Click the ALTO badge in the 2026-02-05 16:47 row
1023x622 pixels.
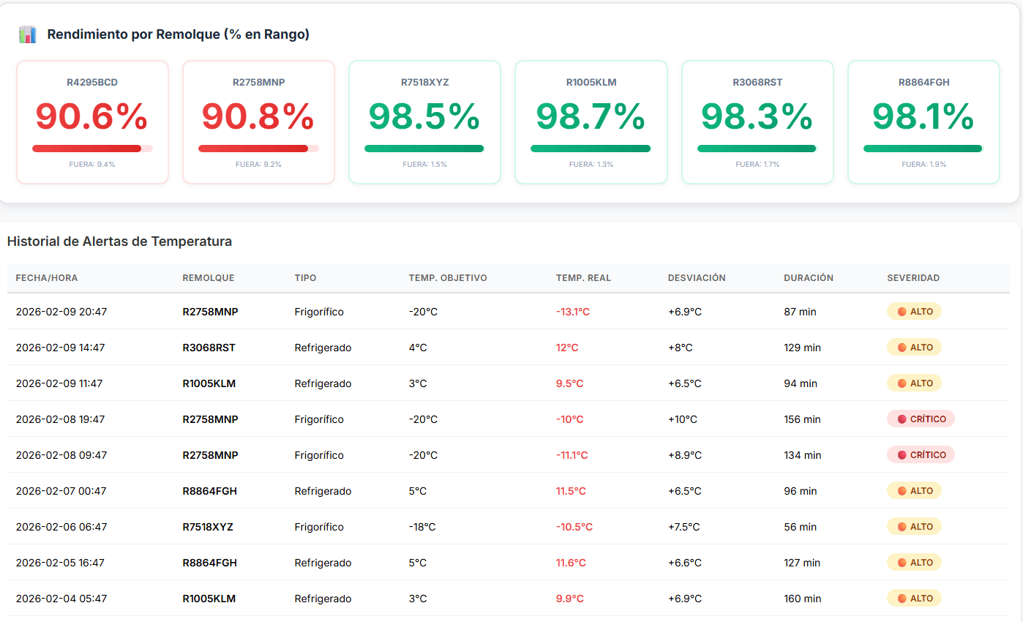914,563
